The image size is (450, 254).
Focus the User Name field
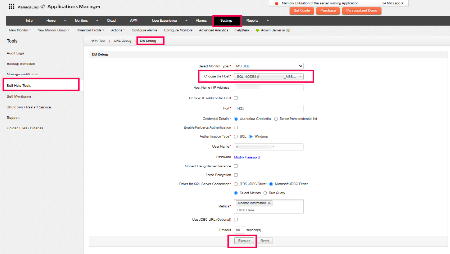click(269, 147)
